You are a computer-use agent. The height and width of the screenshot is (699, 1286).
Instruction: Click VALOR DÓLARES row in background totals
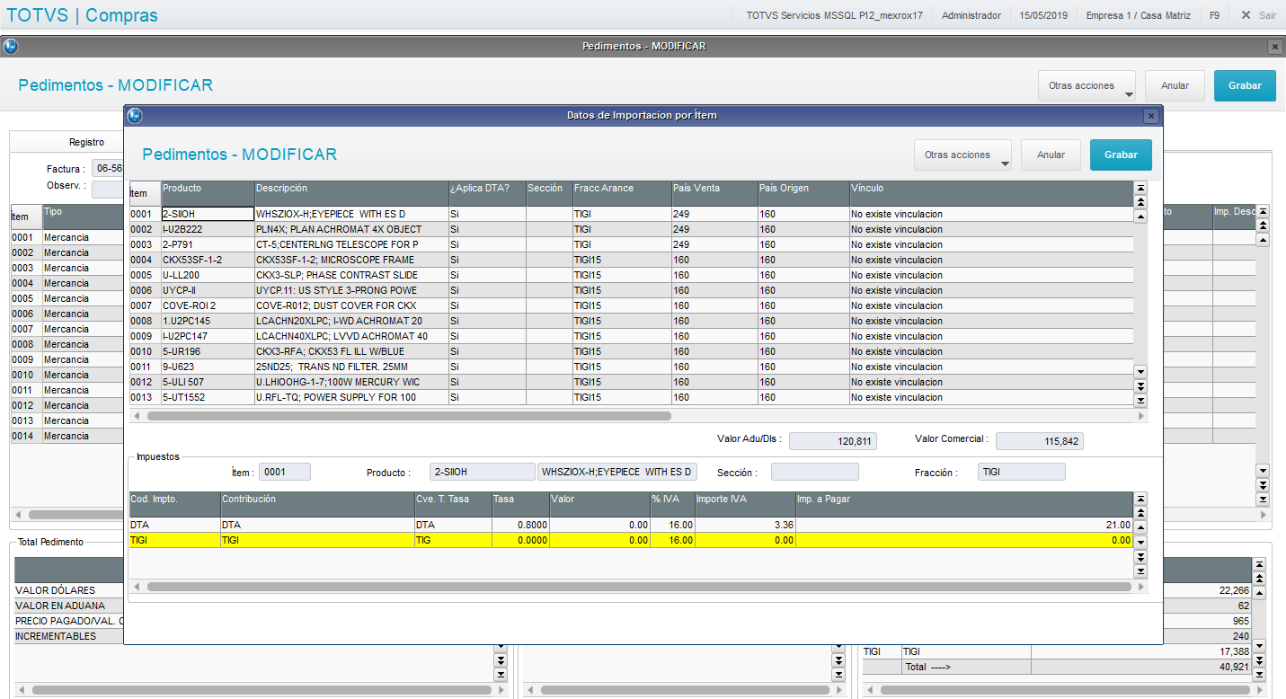tap(67, 590)
